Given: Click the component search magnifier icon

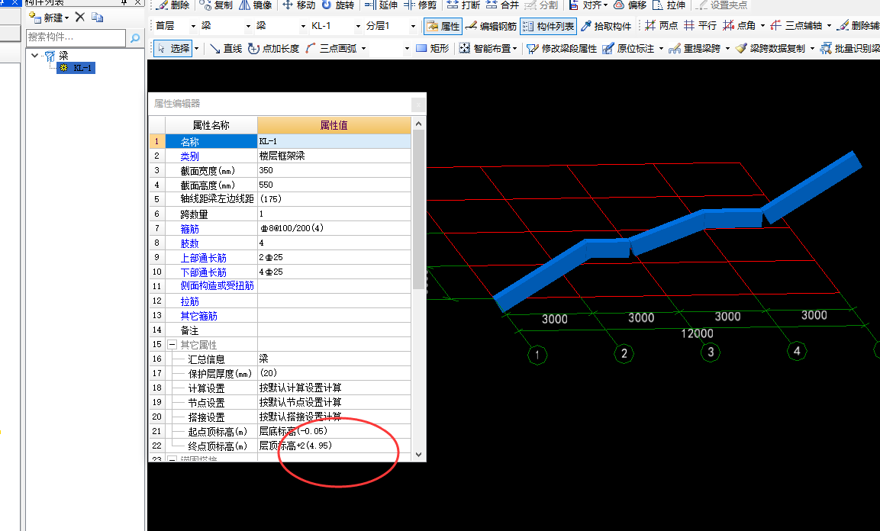Looking at the screenshot, I should (x=134, y=37).
